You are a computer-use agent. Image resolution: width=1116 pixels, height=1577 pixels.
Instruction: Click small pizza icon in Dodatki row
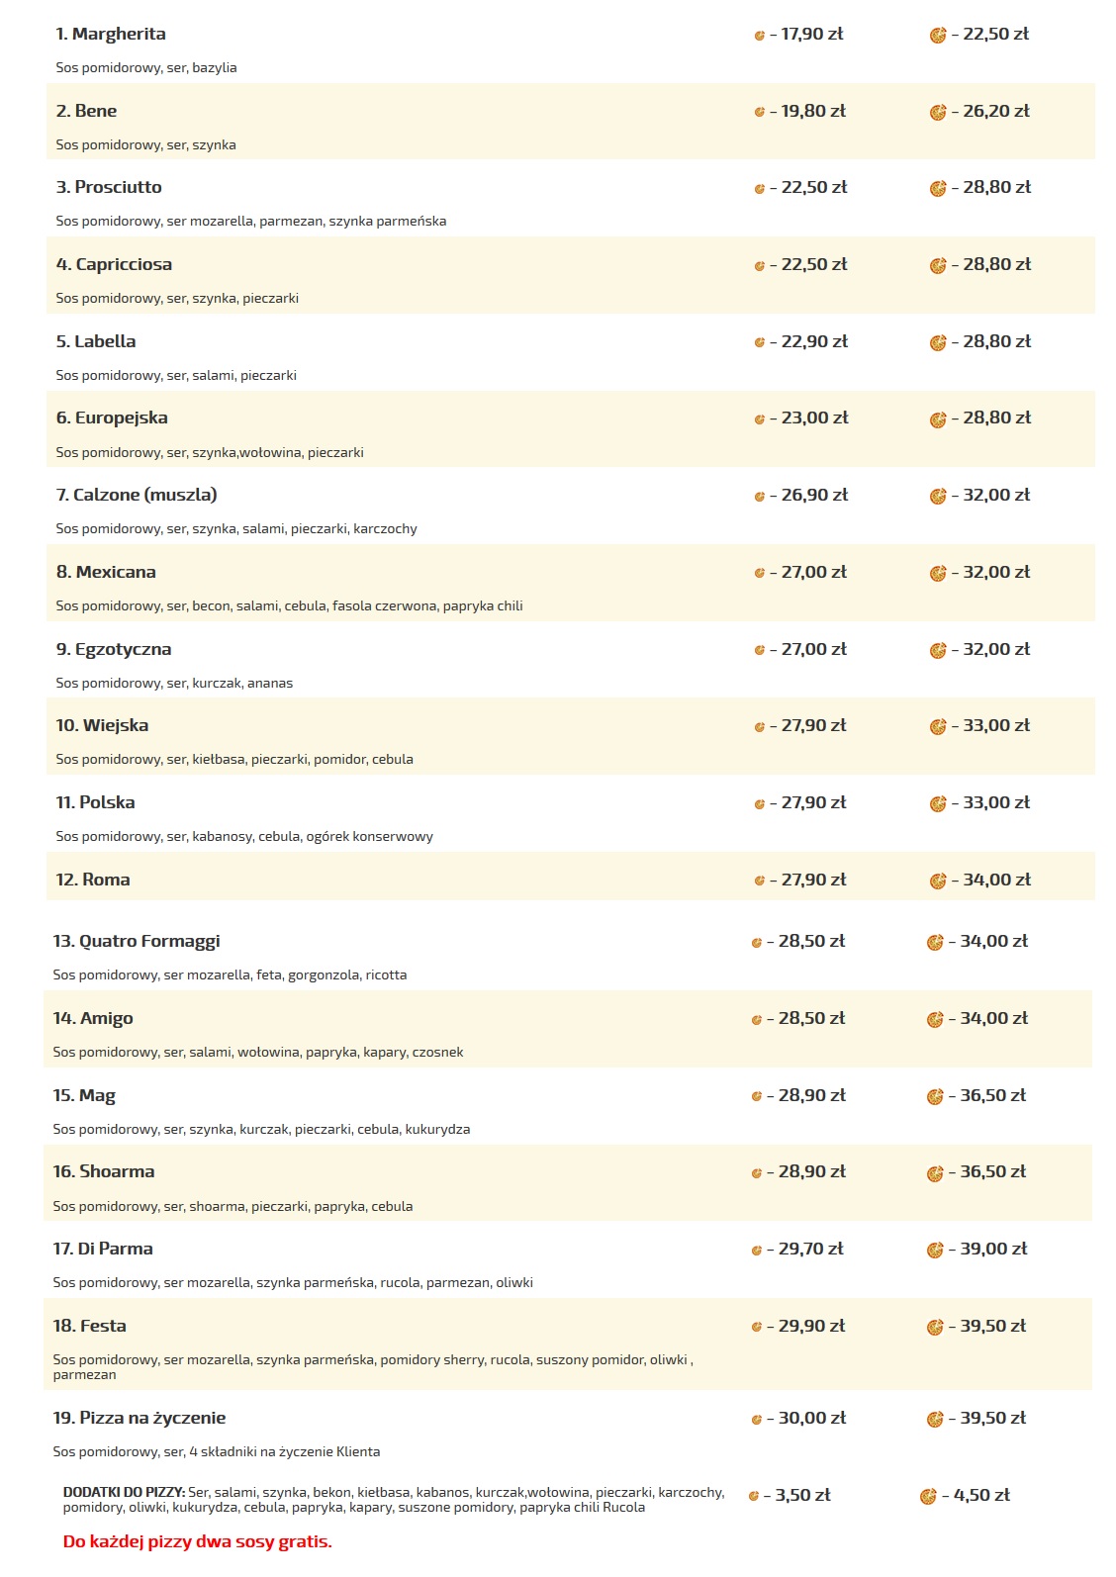754,1497
